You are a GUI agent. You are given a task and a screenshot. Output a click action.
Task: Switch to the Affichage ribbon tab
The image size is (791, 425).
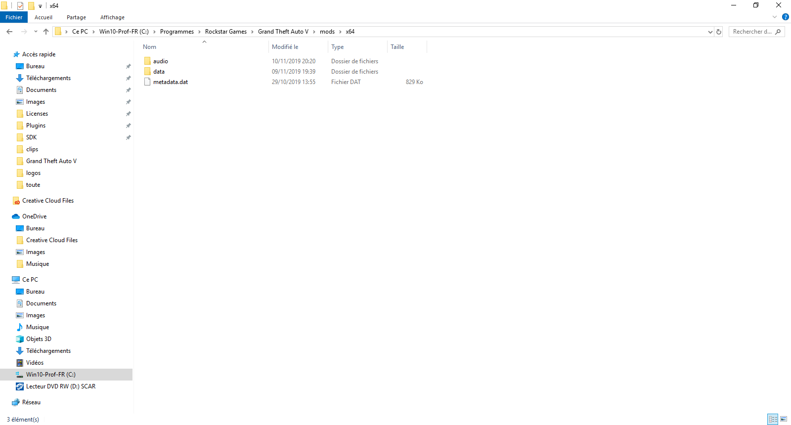[113, 17]
